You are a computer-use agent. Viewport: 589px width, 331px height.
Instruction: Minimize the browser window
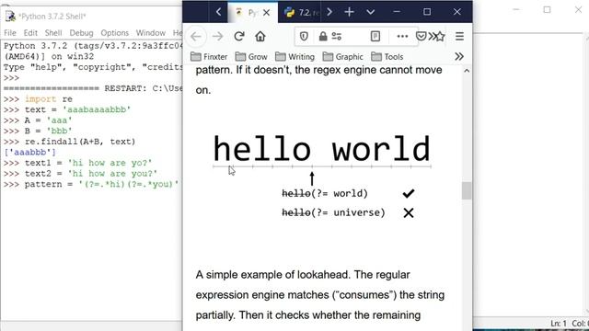(397, 12)
